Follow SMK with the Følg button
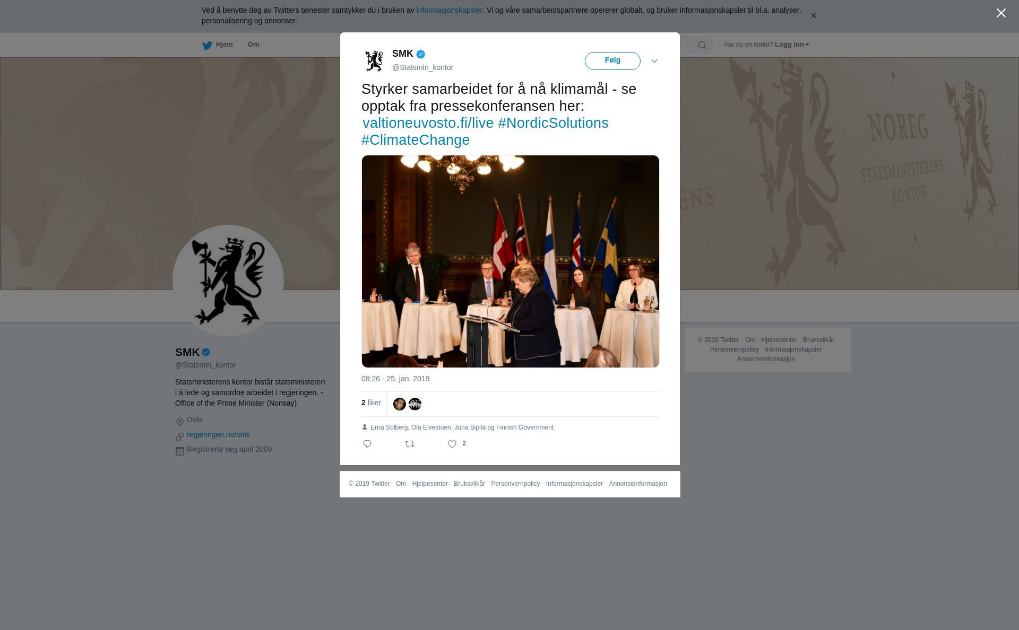Screen dimensions: 1019x630 [x=612, y=61]
